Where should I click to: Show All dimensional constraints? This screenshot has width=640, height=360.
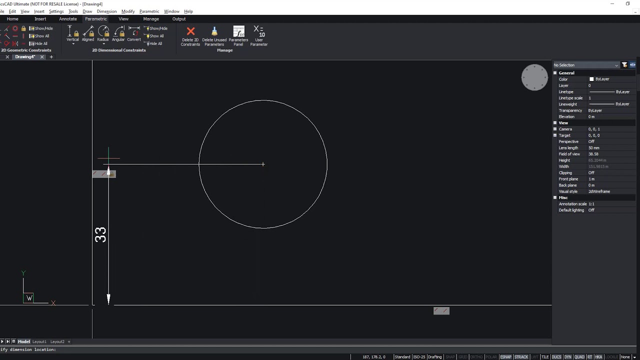(154, 36)
